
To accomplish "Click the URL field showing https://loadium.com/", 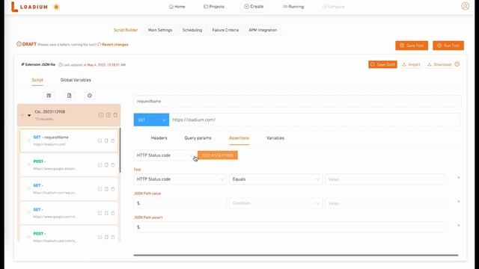I will pyautogui.click(x=315, y=120).
